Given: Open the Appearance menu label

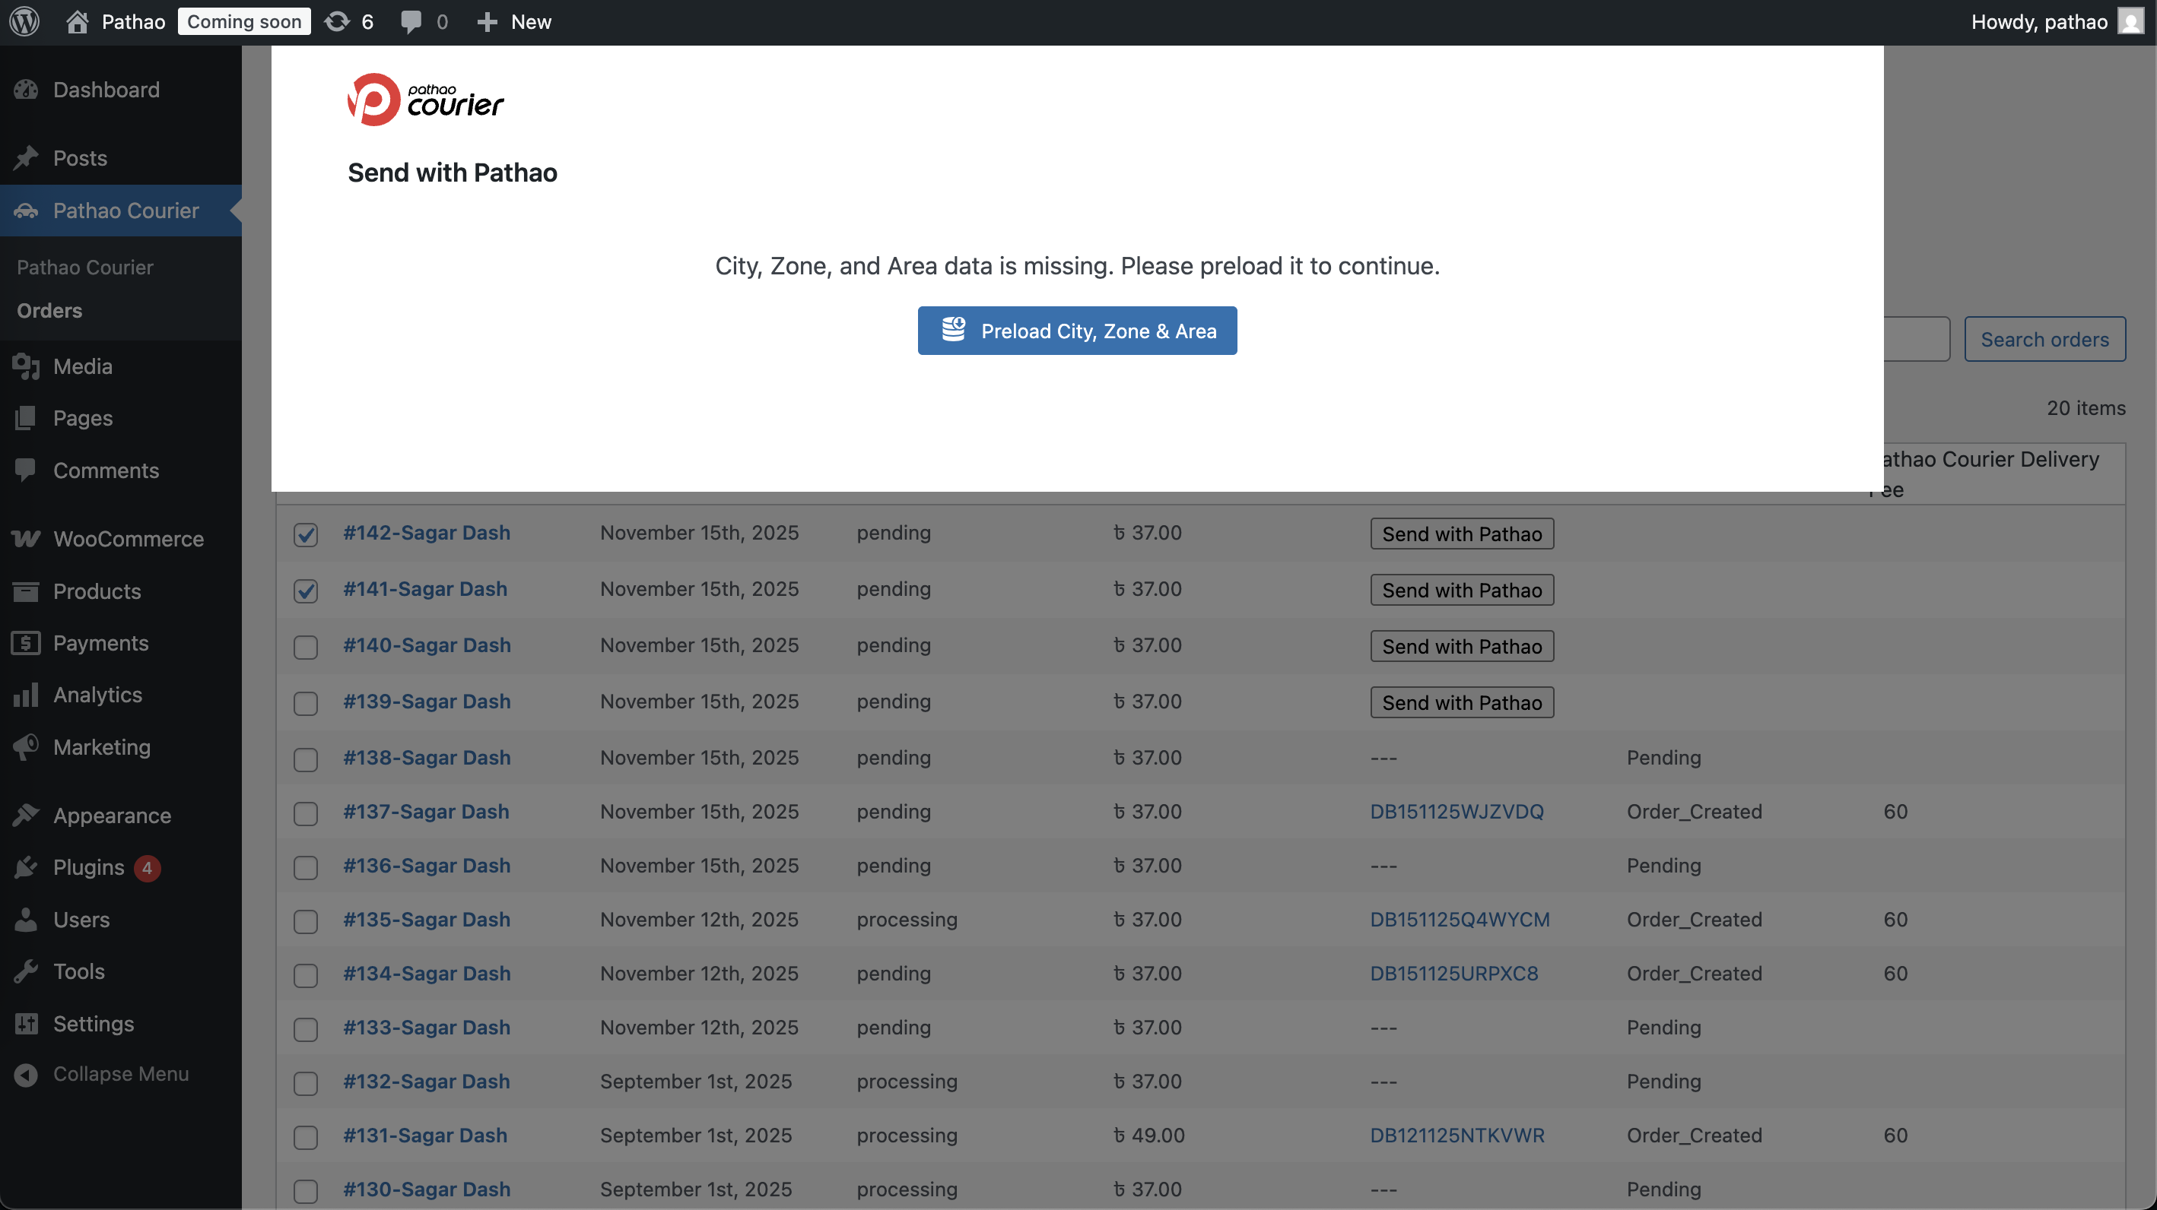Looking at the screenshot, I should coord(113,815).
